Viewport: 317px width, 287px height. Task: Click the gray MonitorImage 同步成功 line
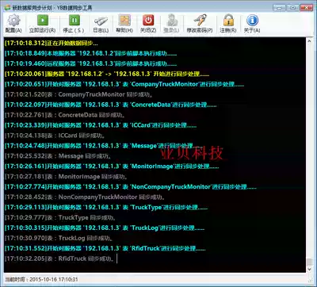pos(67,177)
